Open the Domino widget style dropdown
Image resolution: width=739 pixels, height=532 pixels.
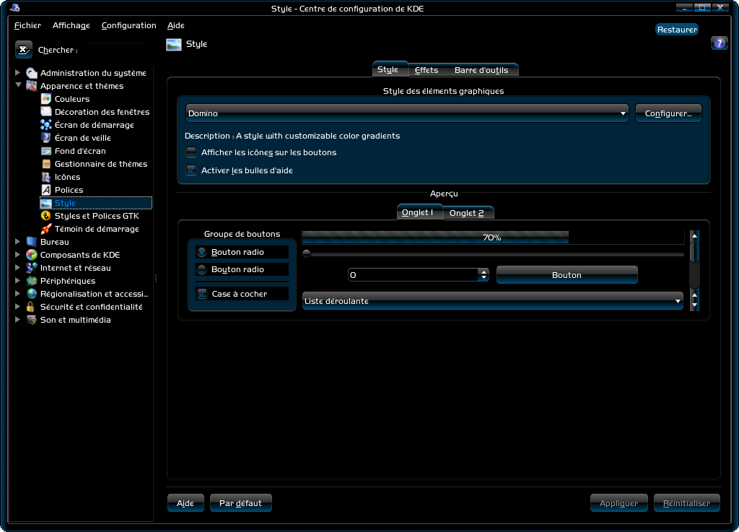407,113
